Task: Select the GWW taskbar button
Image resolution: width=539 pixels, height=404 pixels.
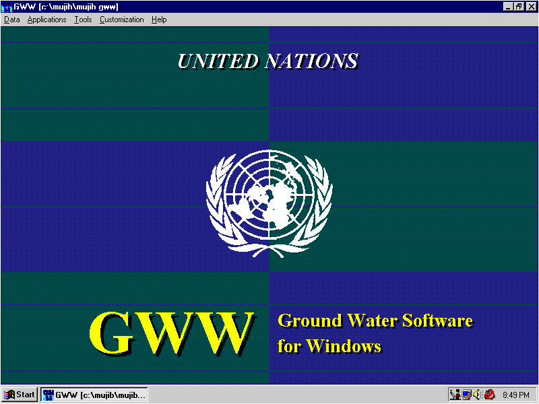Action: pos(94,395)
